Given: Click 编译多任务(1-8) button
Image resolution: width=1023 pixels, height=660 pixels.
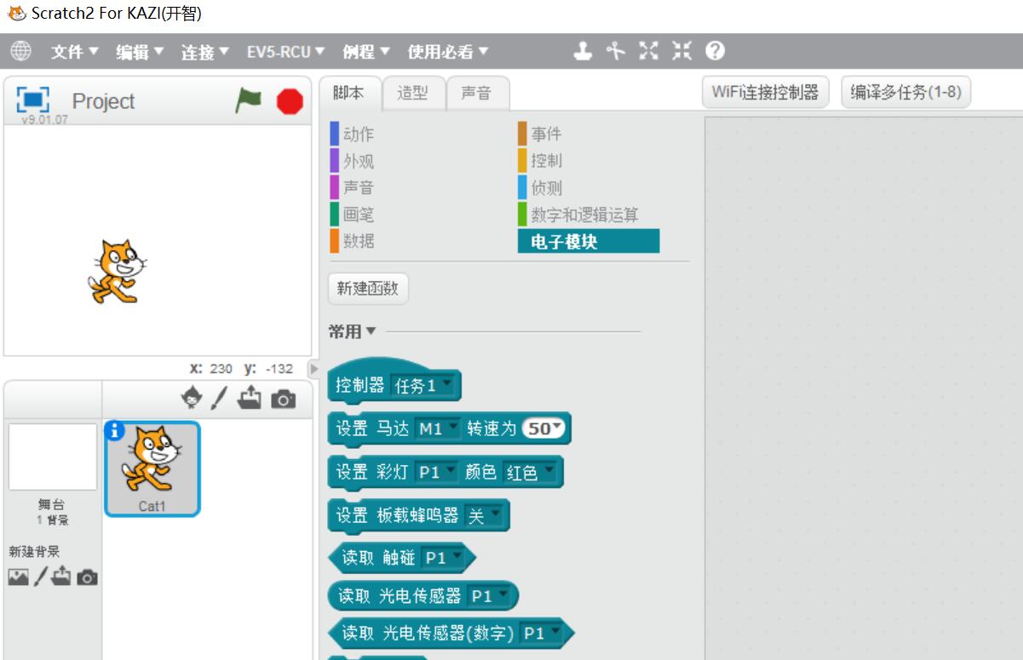Looking at the screenshot, I should 905,92.
